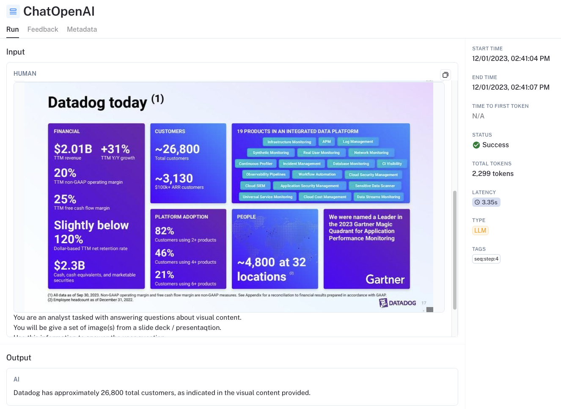Open the Run tab

coord(13,29)
